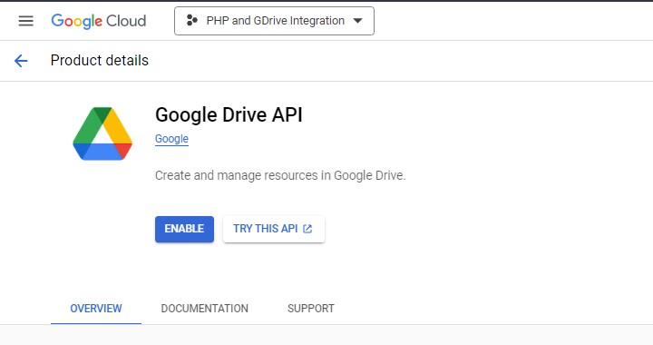Switch to the Support tab
The width and height of the screenshot is (653, 345).
click(x=311, y=309)
